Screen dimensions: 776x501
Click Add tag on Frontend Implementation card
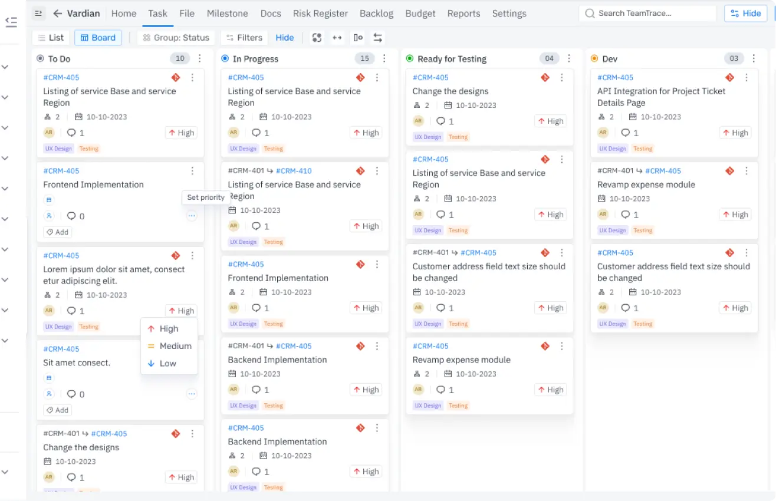pos(58,232)
